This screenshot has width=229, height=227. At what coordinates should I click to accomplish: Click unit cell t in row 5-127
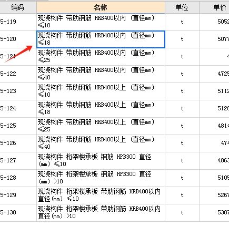click(x=182, y=161)
